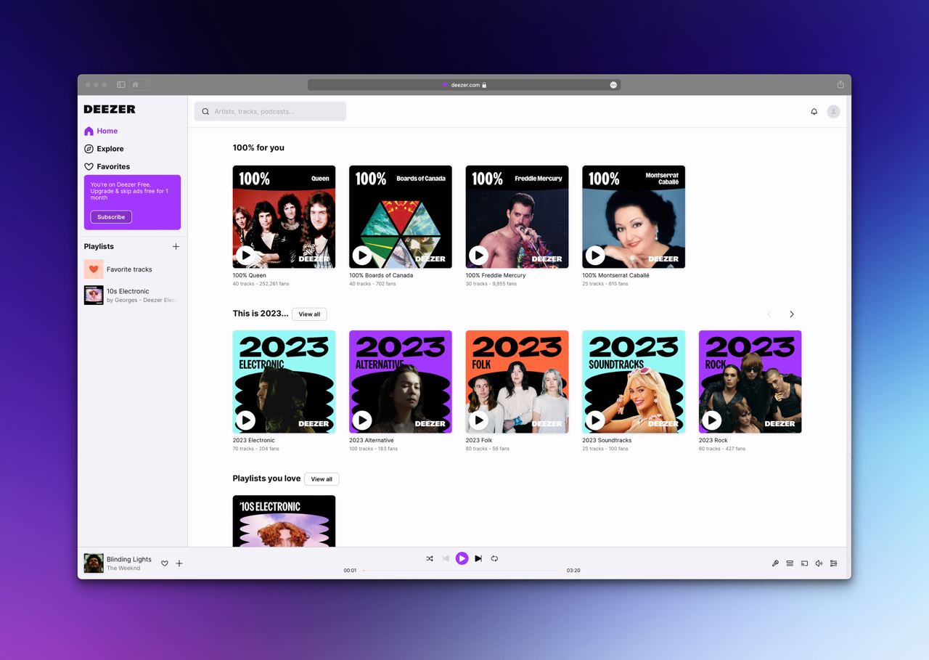Viewport: 929px width, 660px height.
Task: Play the 2023 Electronic playlist
Action: [245, 420]
